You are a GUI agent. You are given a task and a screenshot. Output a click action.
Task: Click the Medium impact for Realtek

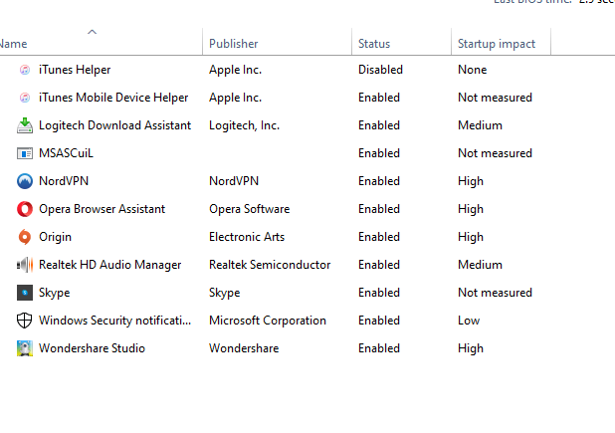[480, 265]
